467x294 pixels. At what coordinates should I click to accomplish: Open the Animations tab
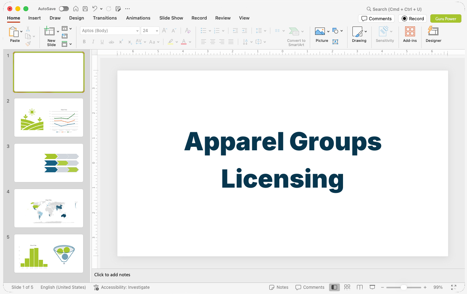(138, 18)
